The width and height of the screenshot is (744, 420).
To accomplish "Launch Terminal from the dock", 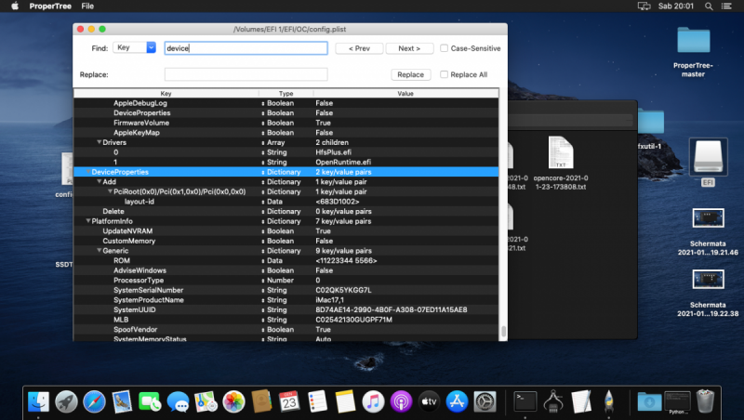I will click(525, 400).
